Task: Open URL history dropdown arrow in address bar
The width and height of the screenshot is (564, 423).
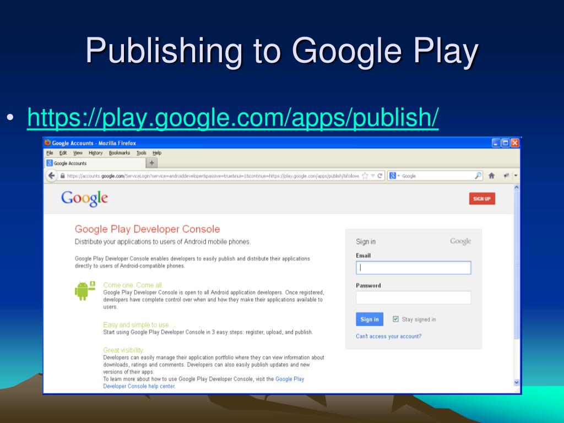Action: (x=373, y=176)
